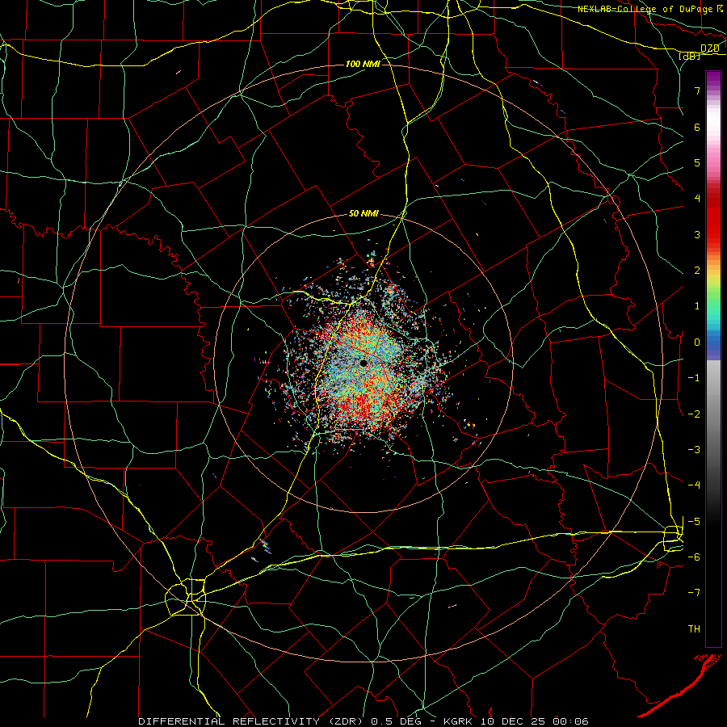Click the TH label on the color scale

694,629
